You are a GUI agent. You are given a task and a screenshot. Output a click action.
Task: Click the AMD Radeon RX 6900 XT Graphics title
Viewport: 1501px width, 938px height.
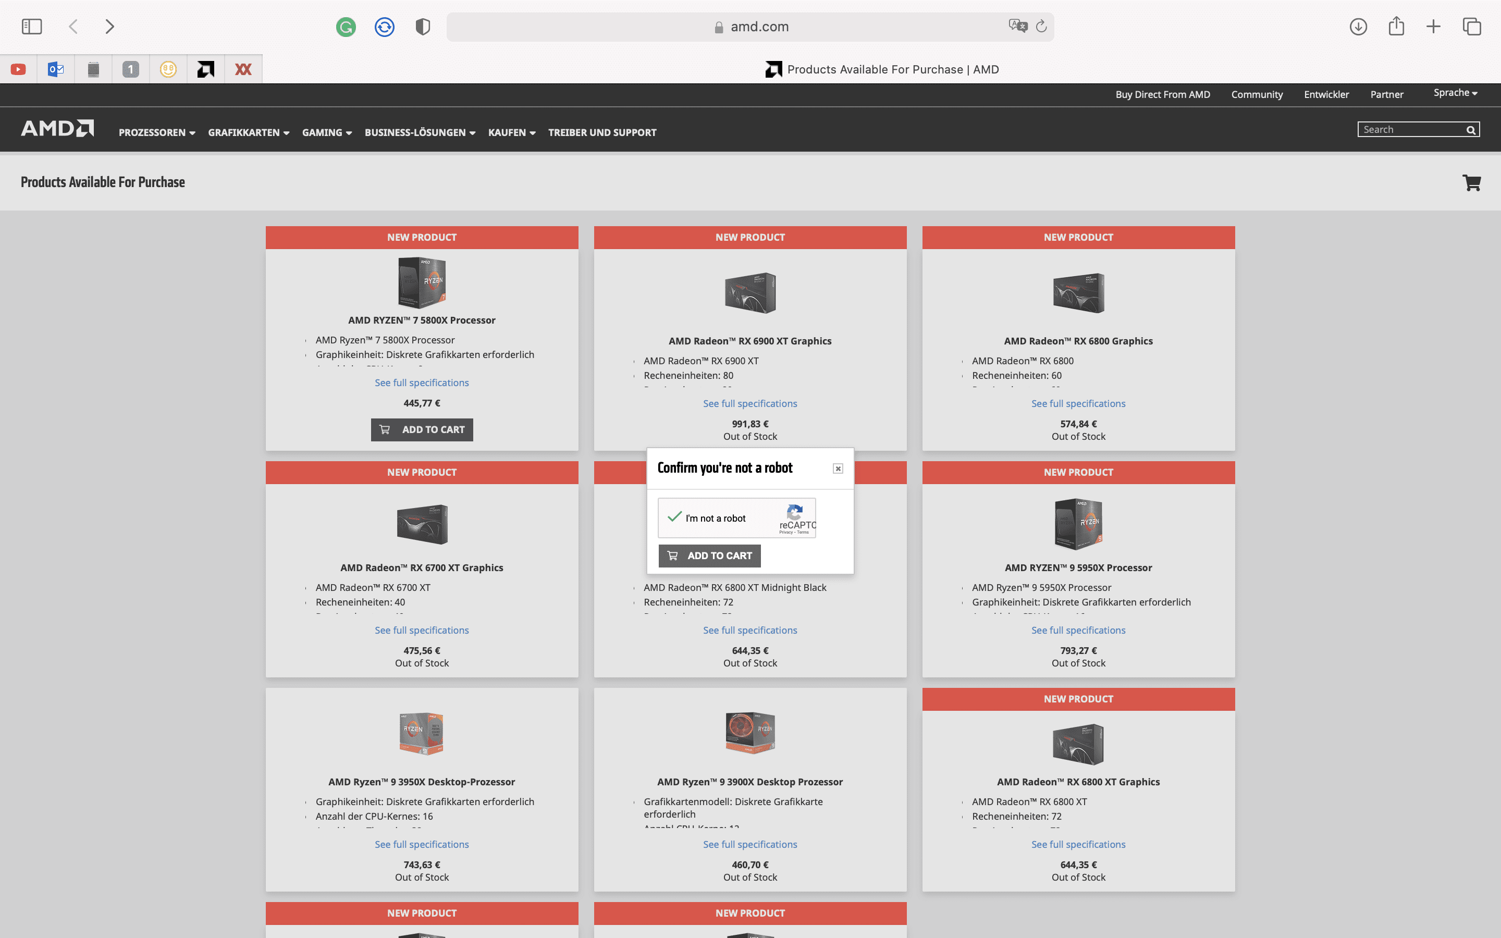point(750,341)
